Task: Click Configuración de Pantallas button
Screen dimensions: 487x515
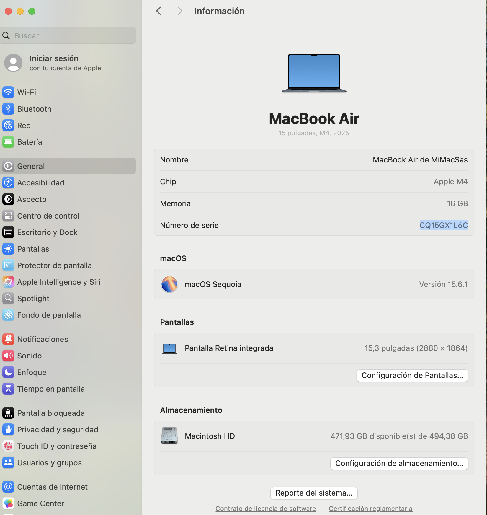Action: pyautogui.click(x=412, y=375)
